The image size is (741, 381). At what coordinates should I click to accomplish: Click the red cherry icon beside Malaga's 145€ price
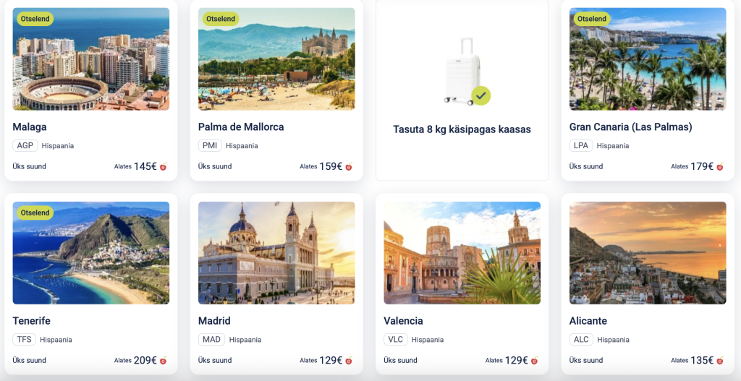pos(163,166)
